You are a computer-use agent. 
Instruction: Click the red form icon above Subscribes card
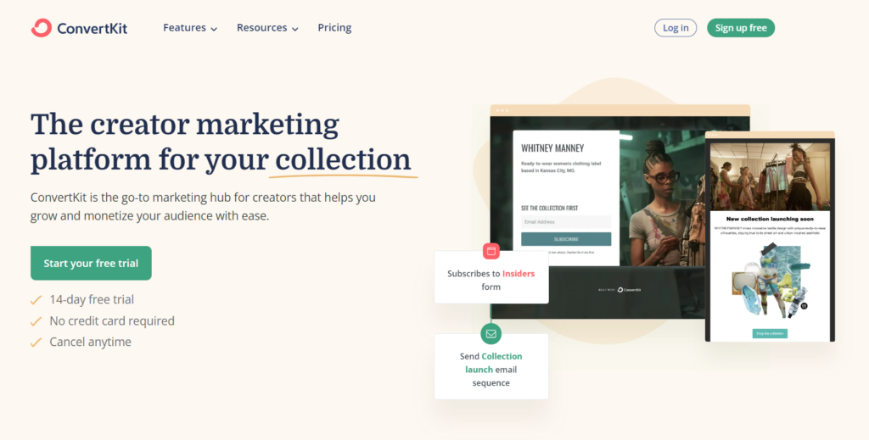pos(491,251)
